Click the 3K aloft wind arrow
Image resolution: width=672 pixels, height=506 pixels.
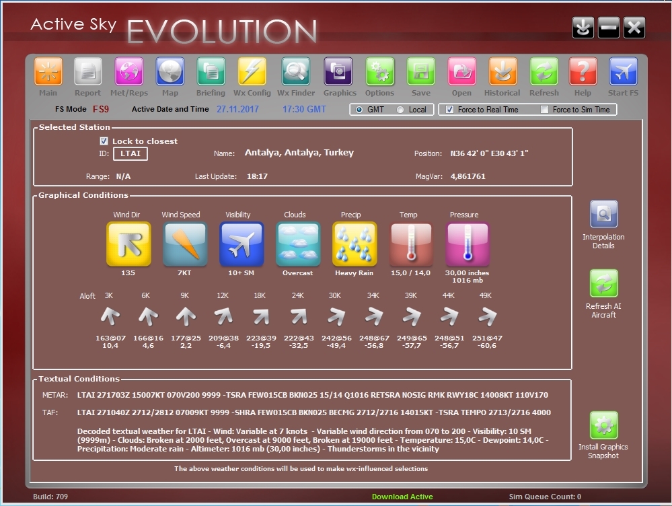[x=110, y=316]
